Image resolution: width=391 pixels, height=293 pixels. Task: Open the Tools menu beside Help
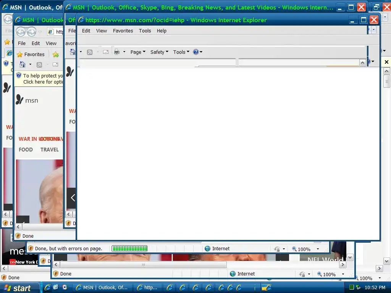[x=145, y=31]
